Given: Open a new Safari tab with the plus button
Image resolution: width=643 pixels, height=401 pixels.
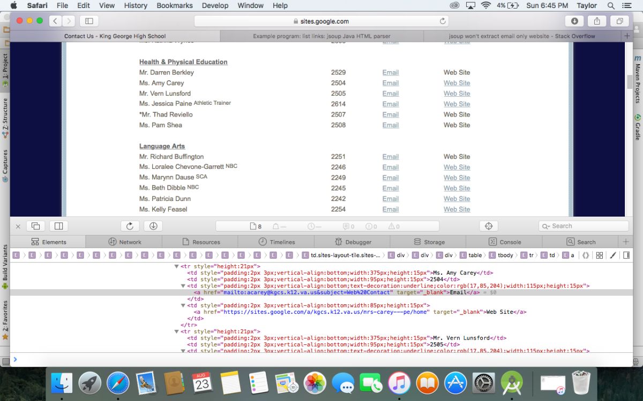Looking at the screenshot, I should coord(627,36).
